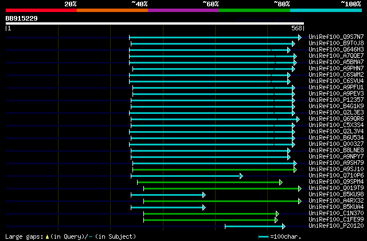367x241 pixels.
Task: Click the green alignment bar for Q019T9
Action: click(222, 189)
